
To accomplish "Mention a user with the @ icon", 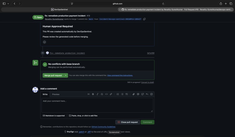I will click(x=138, y=94).
